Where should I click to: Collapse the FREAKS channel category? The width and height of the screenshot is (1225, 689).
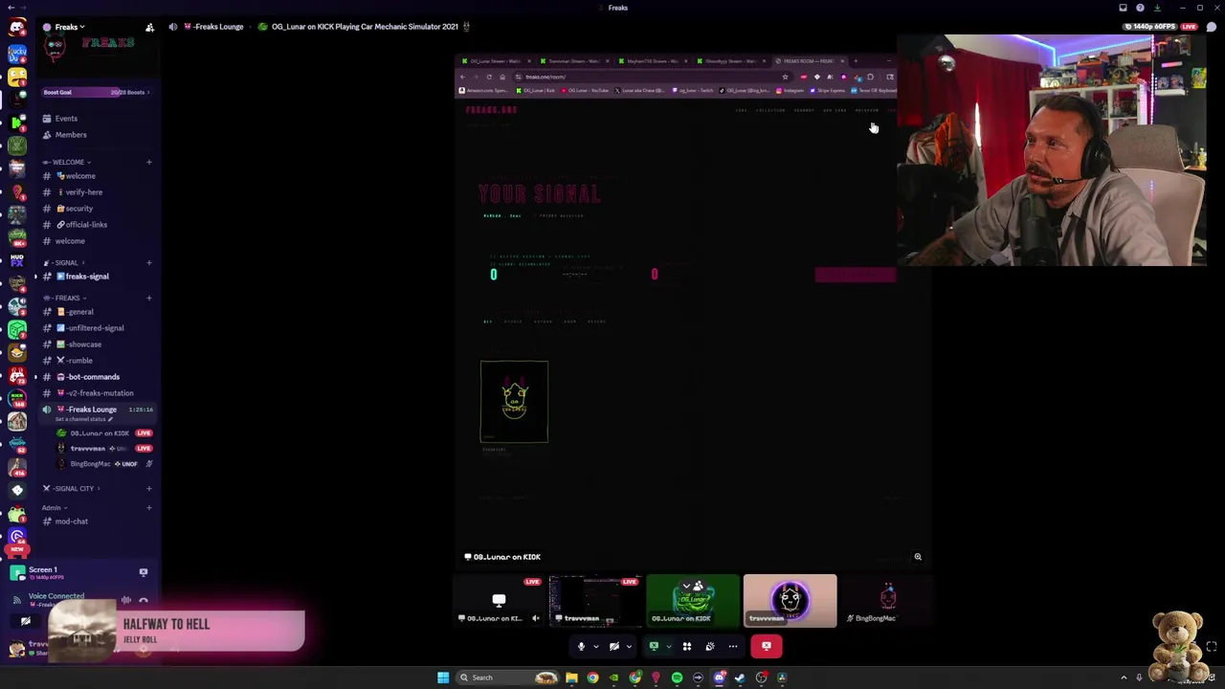pos(66,298)
